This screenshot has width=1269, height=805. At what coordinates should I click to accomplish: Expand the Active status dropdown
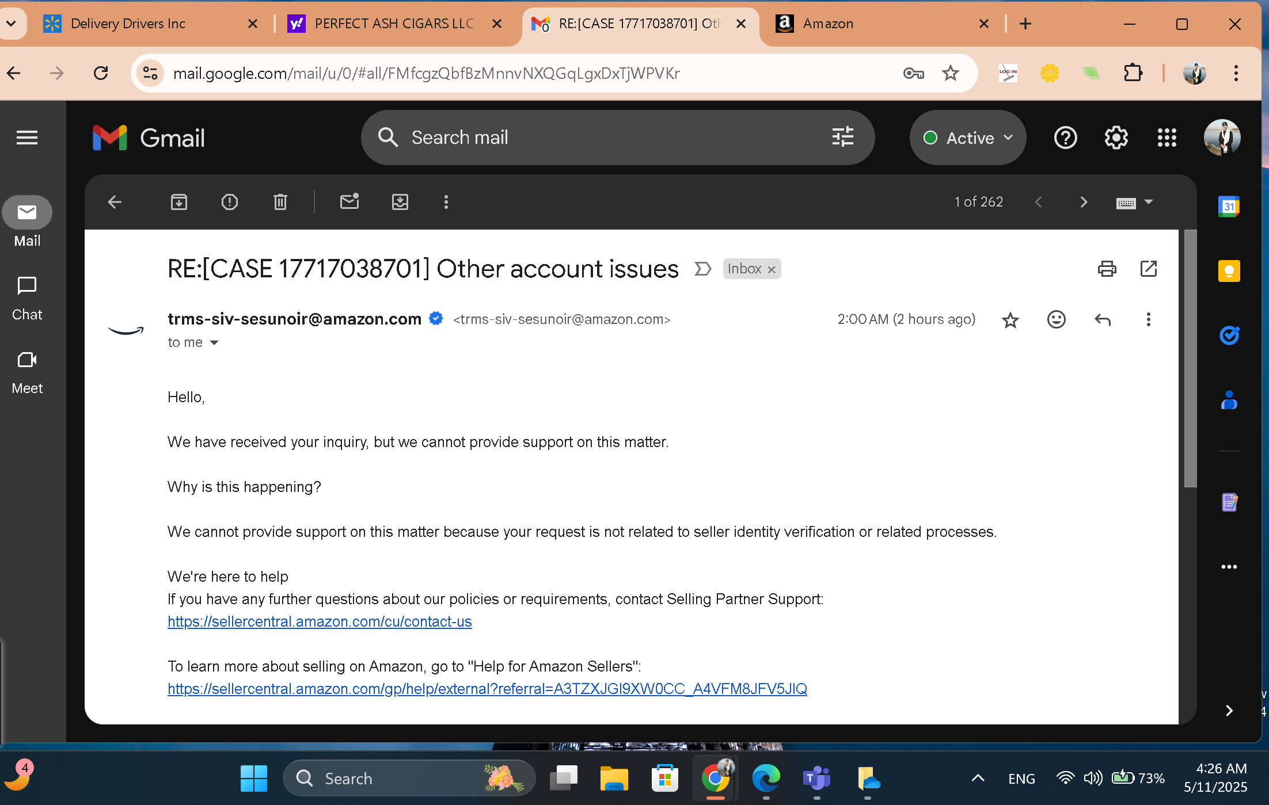point(968,138)
